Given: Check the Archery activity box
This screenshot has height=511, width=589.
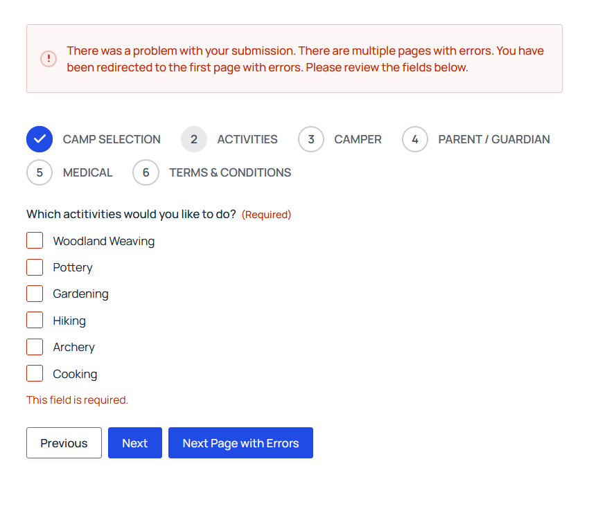Looking at the screenshot, I should click(x=35, y=347).
